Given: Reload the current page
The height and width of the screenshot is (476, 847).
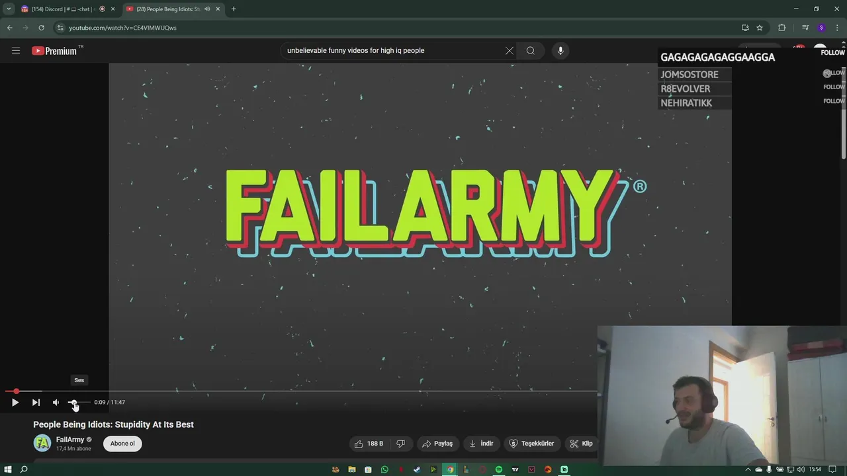Looking at the screenshot, I should [x=41, y=28].
